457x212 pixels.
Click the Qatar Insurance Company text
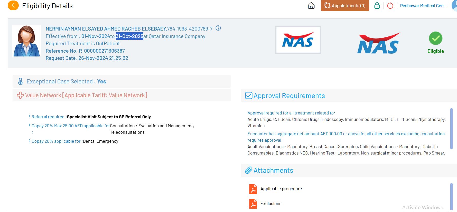[177, 36]
